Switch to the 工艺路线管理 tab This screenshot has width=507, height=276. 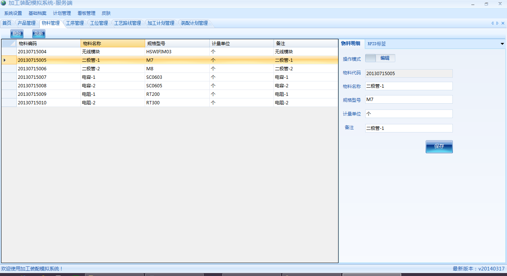[127, 23]
